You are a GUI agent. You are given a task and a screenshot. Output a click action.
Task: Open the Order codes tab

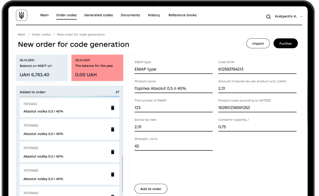66,15
